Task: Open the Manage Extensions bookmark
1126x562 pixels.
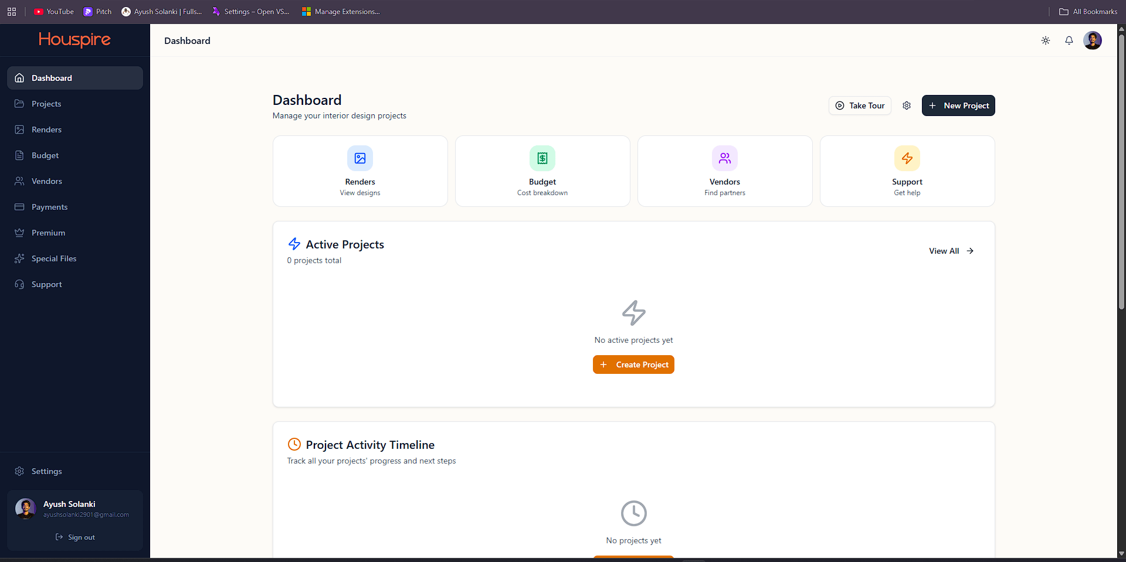Action: point(341,12)
